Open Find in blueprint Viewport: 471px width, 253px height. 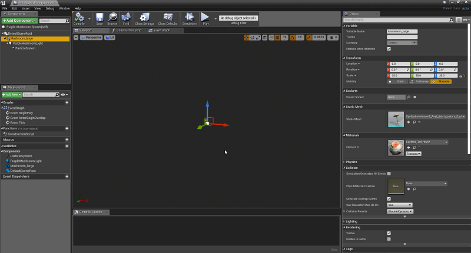point(126,19)
